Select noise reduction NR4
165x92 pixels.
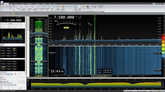tap(15, 85)
